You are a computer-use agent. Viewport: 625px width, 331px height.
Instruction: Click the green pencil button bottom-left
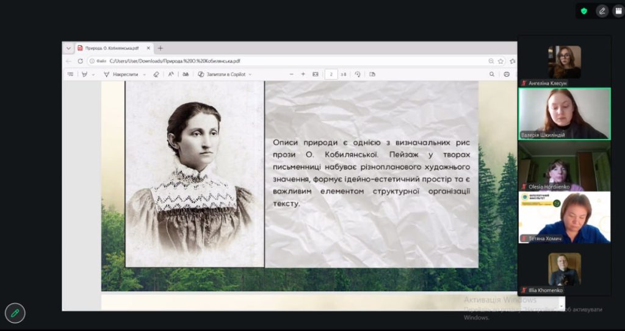15,313
